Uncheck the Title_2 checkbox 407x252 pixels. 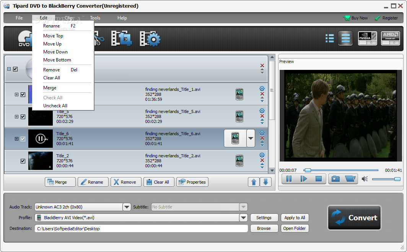point(23,161)
